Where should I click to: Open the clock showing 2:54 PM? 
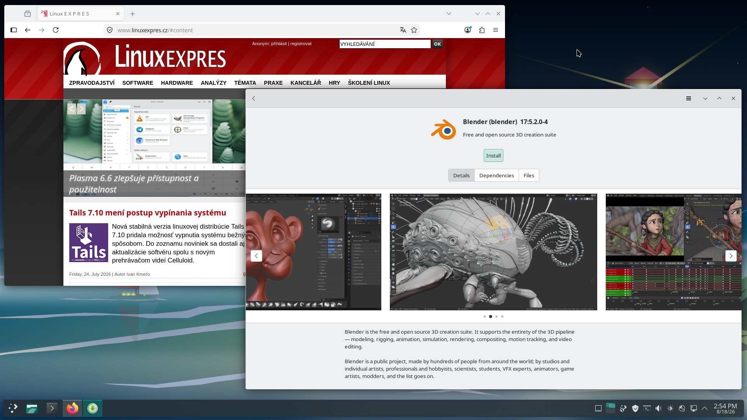tap(725, 408)
